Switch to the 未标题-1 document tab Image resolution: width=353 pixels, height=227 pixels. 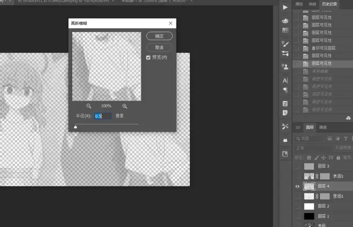coord(155,1)
